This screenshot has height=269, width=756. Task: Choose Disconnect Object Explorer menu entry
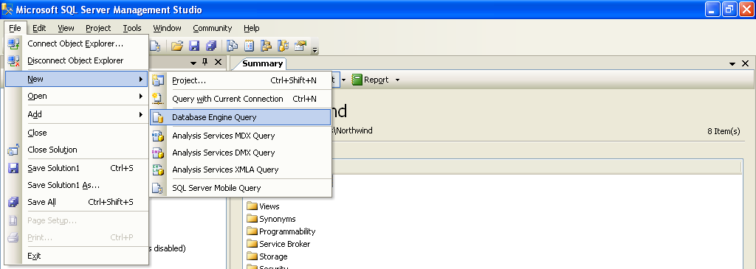pyautogui.click(x=76, y=60)
